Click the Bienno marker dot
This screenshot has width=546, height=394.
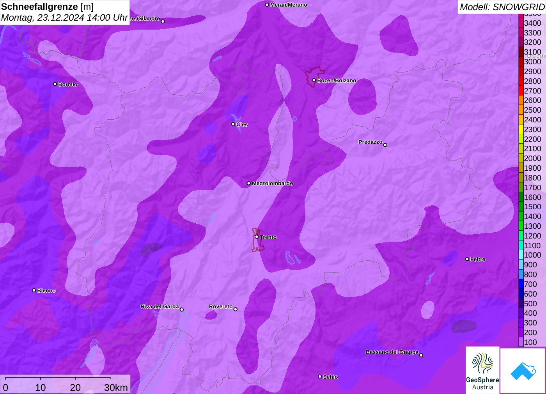pos(34,290)
